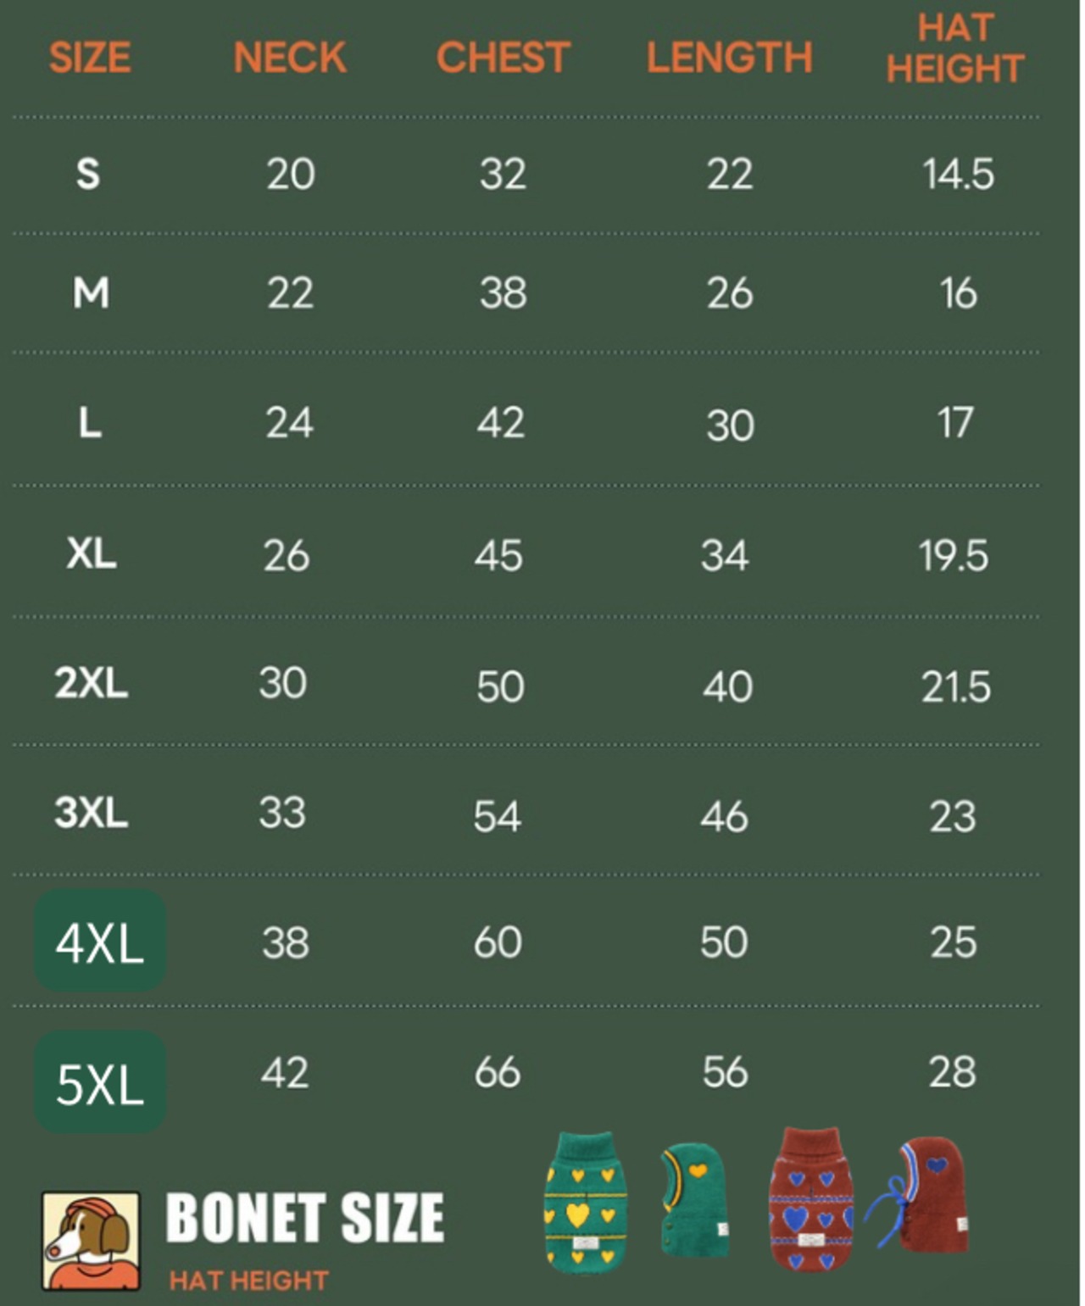Select the XL size row label
Screen dimensions: 1085x1306
[91, 554]
